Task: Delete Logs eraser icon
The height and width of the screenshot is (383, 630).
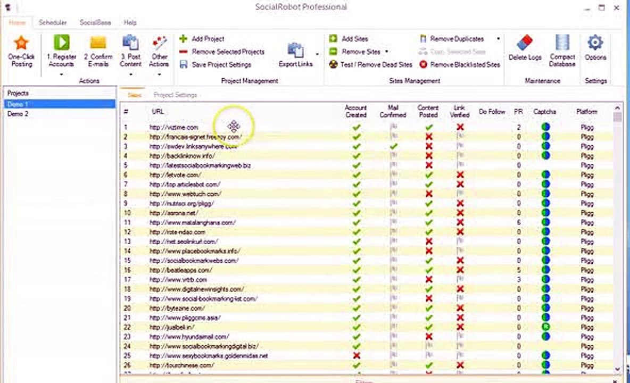Action: pyautogui.click(x=525, y=42)
